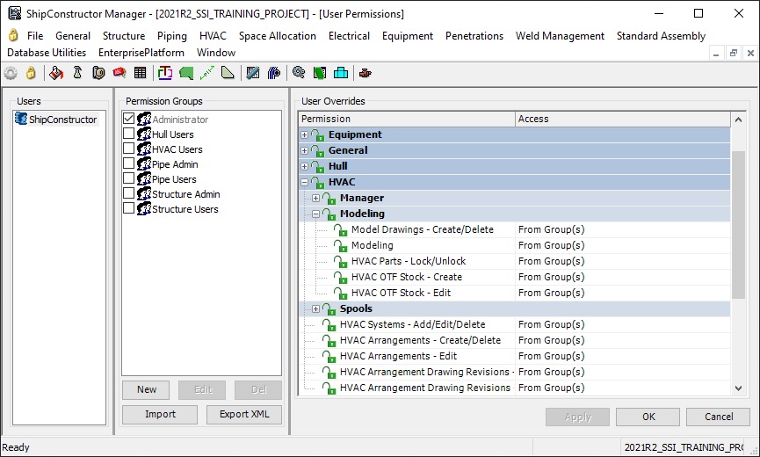Screen dimensions: 760x457
Task: Click the text style T toolbar icon
Action: [x=165, y=73]
